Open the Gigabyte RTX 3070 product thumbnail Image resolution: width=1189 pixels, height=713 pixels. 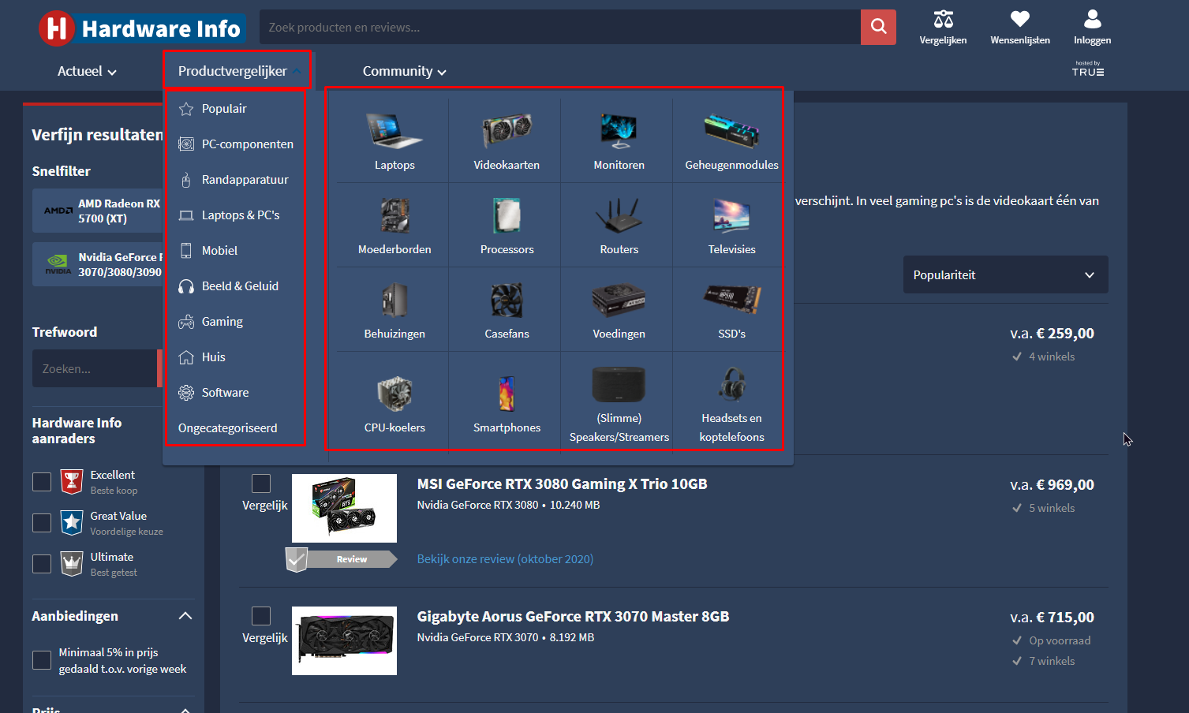[x=344, y=640]
